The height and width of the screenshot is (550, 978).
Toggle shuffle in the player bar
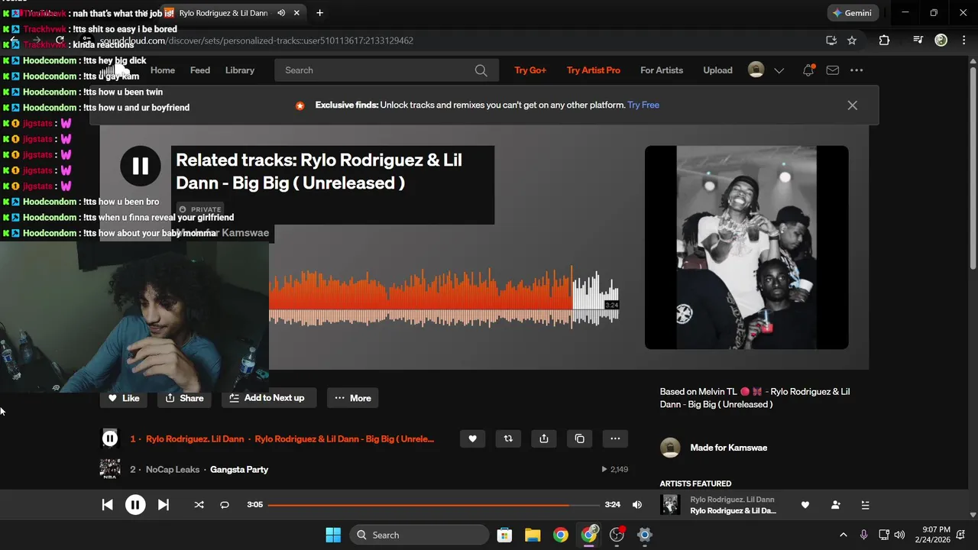coord(199,505)
